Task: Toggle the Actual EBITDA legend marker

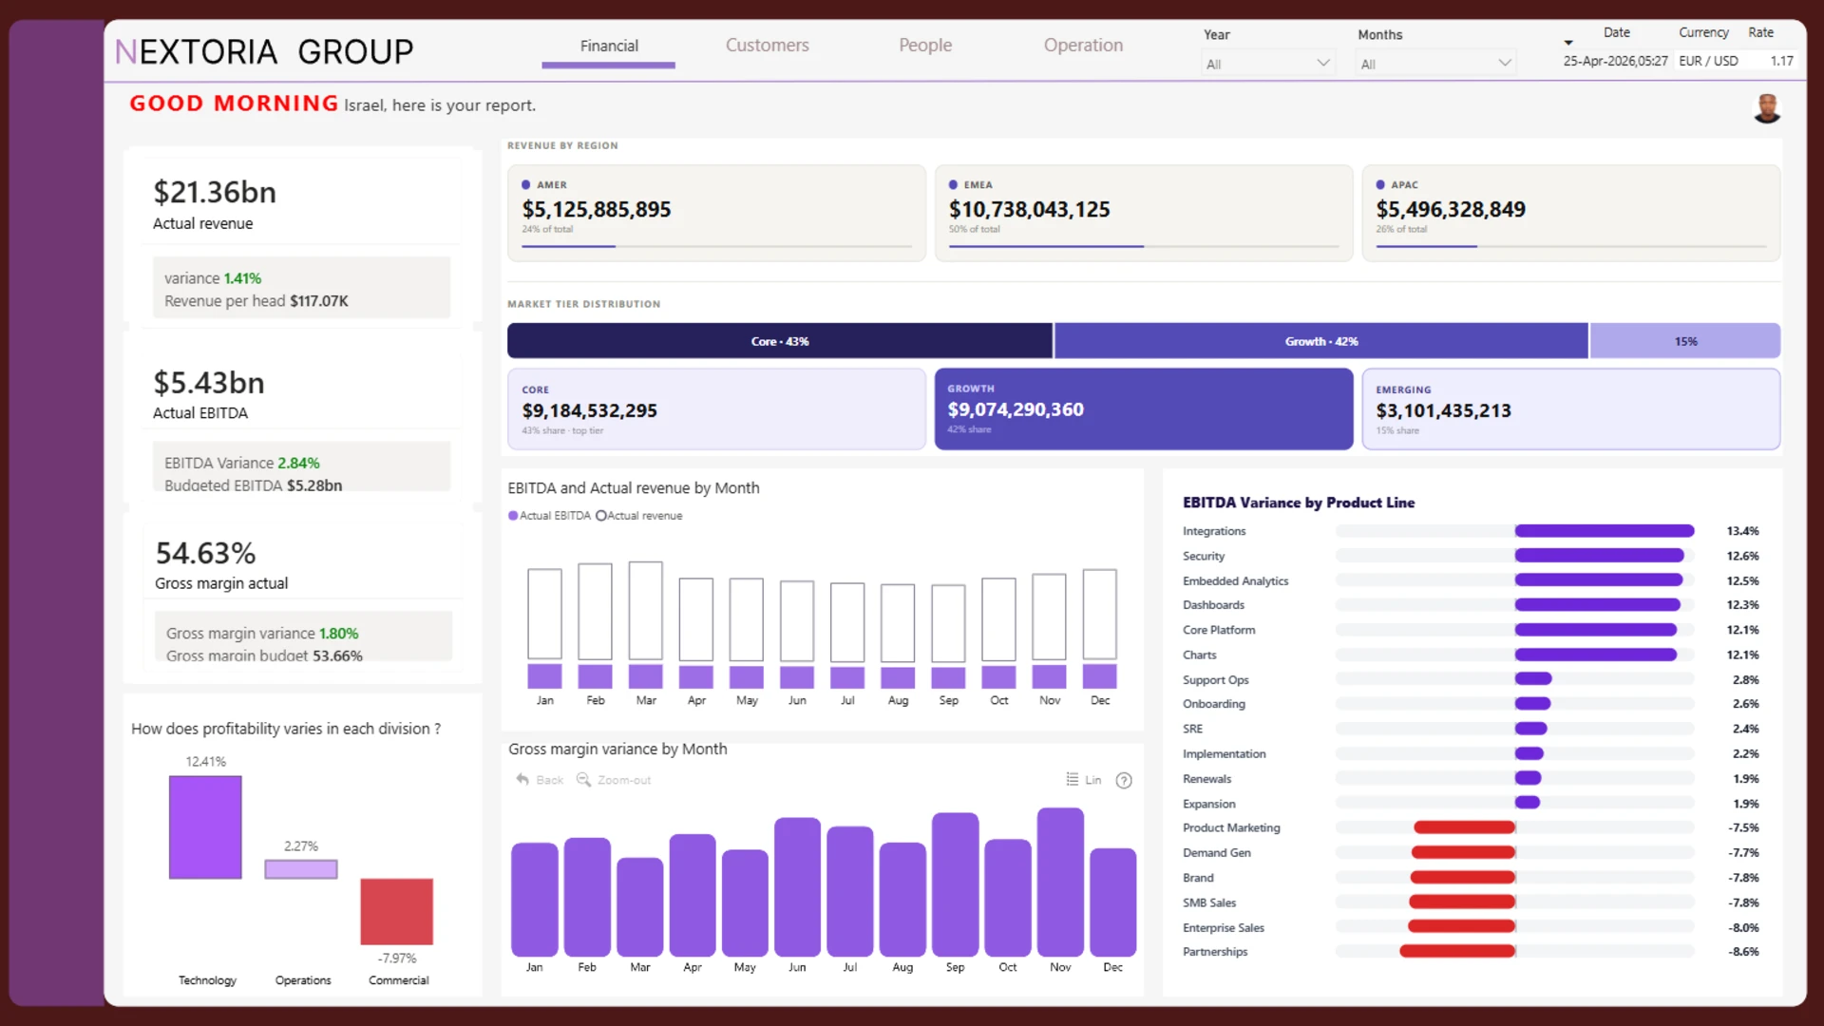Action: pos(513,516)
